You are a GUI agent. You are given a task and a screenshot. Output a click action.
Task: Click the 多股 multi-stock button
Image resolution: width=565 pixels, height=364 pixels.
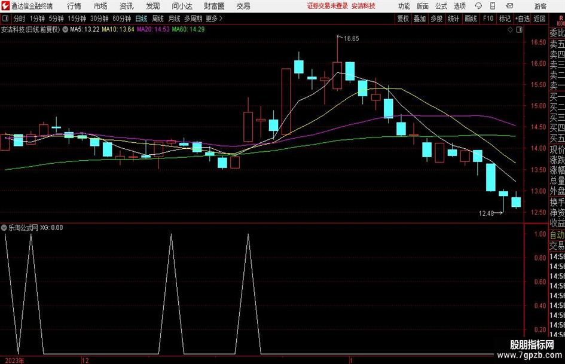(x=436, y=19)
